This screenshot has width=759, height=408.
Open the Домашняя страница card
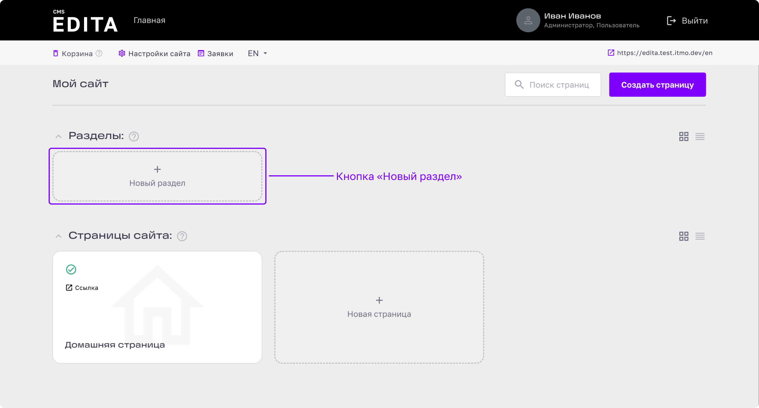[x=157, y=307]
